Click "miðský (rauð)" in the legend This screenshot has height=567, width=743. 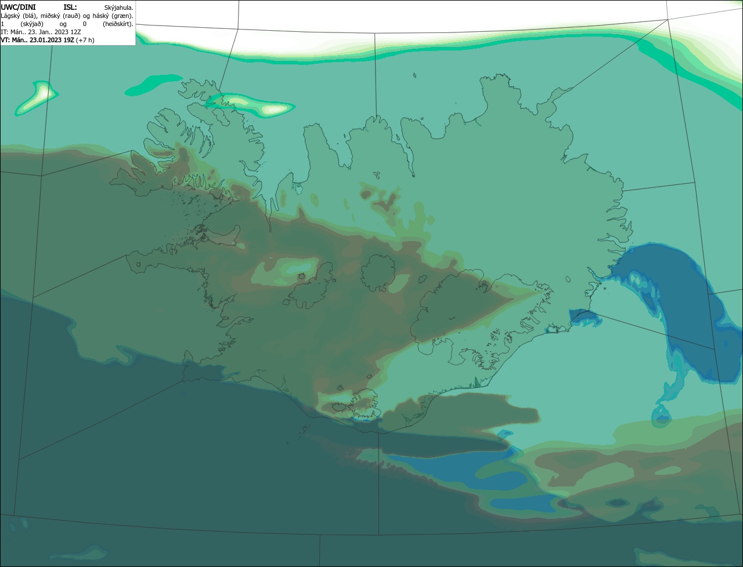tap(60, 16)
